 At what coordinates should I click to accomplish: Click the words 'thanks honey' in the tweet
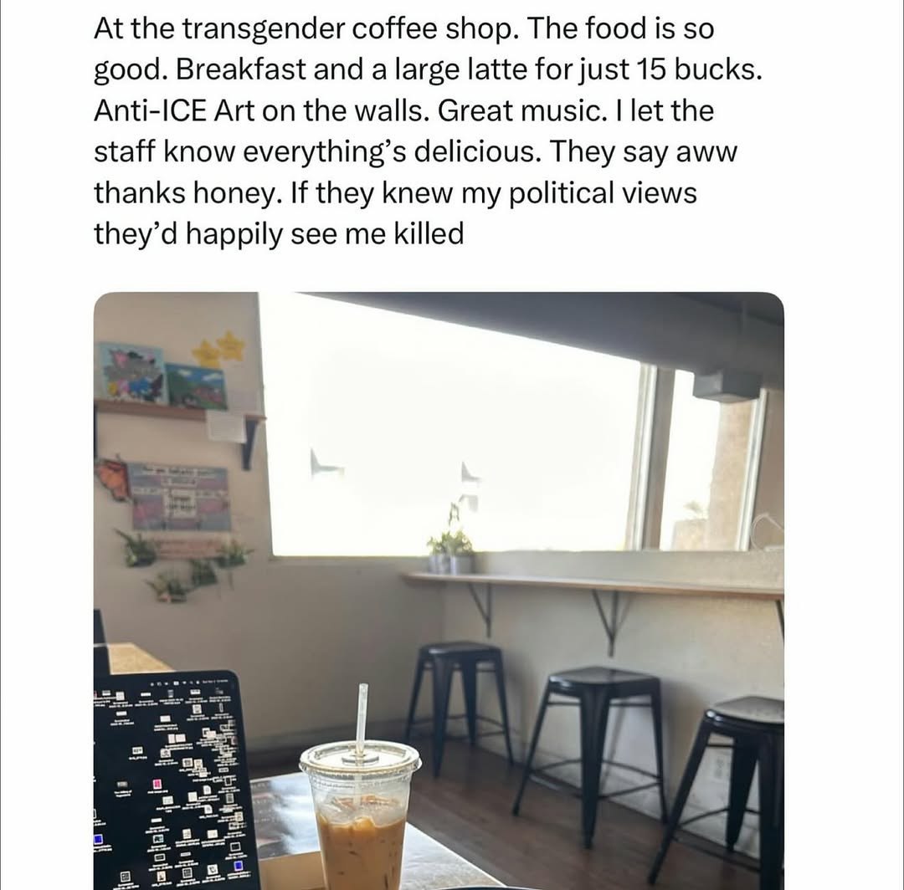(x=184, y=192)
